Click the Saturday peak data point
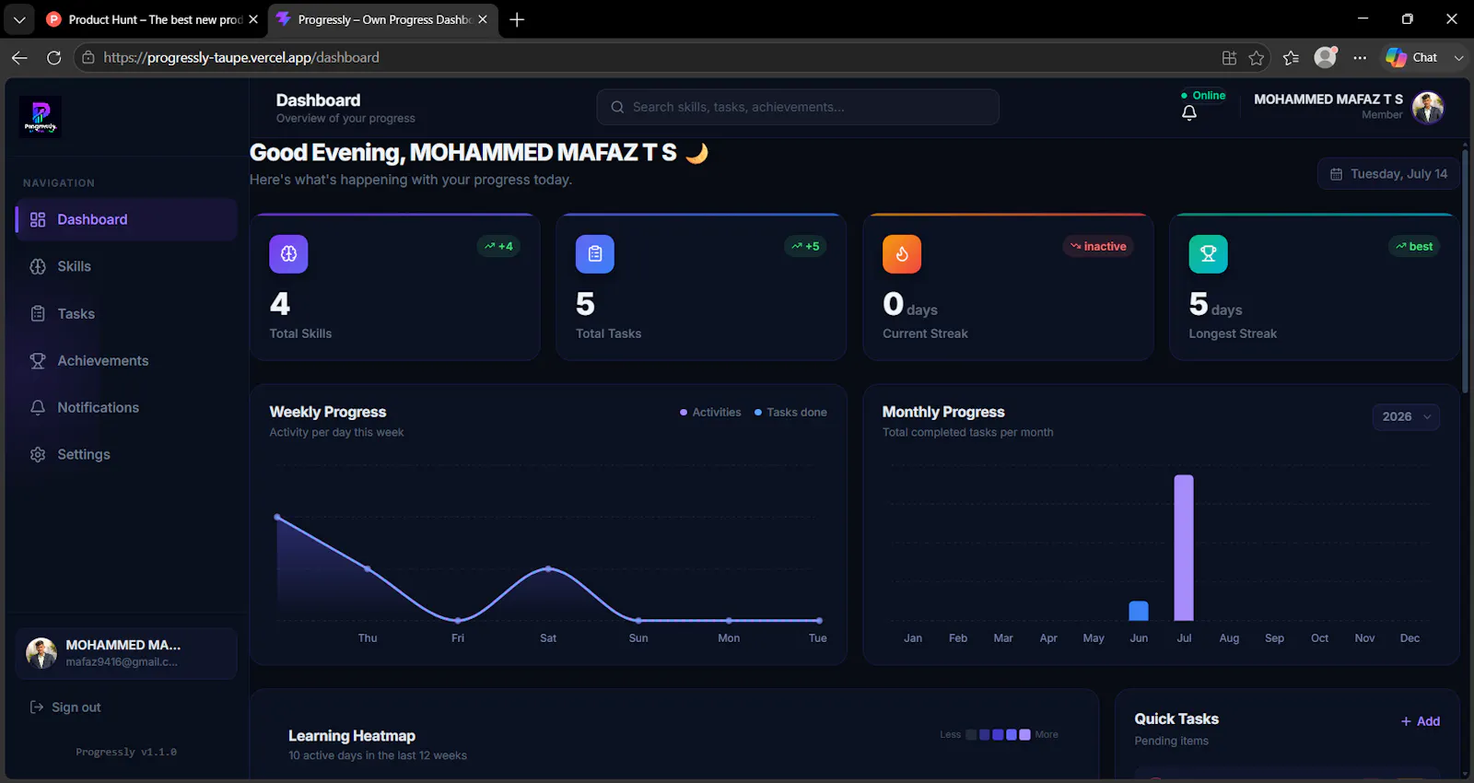 (x=548, y=568)
